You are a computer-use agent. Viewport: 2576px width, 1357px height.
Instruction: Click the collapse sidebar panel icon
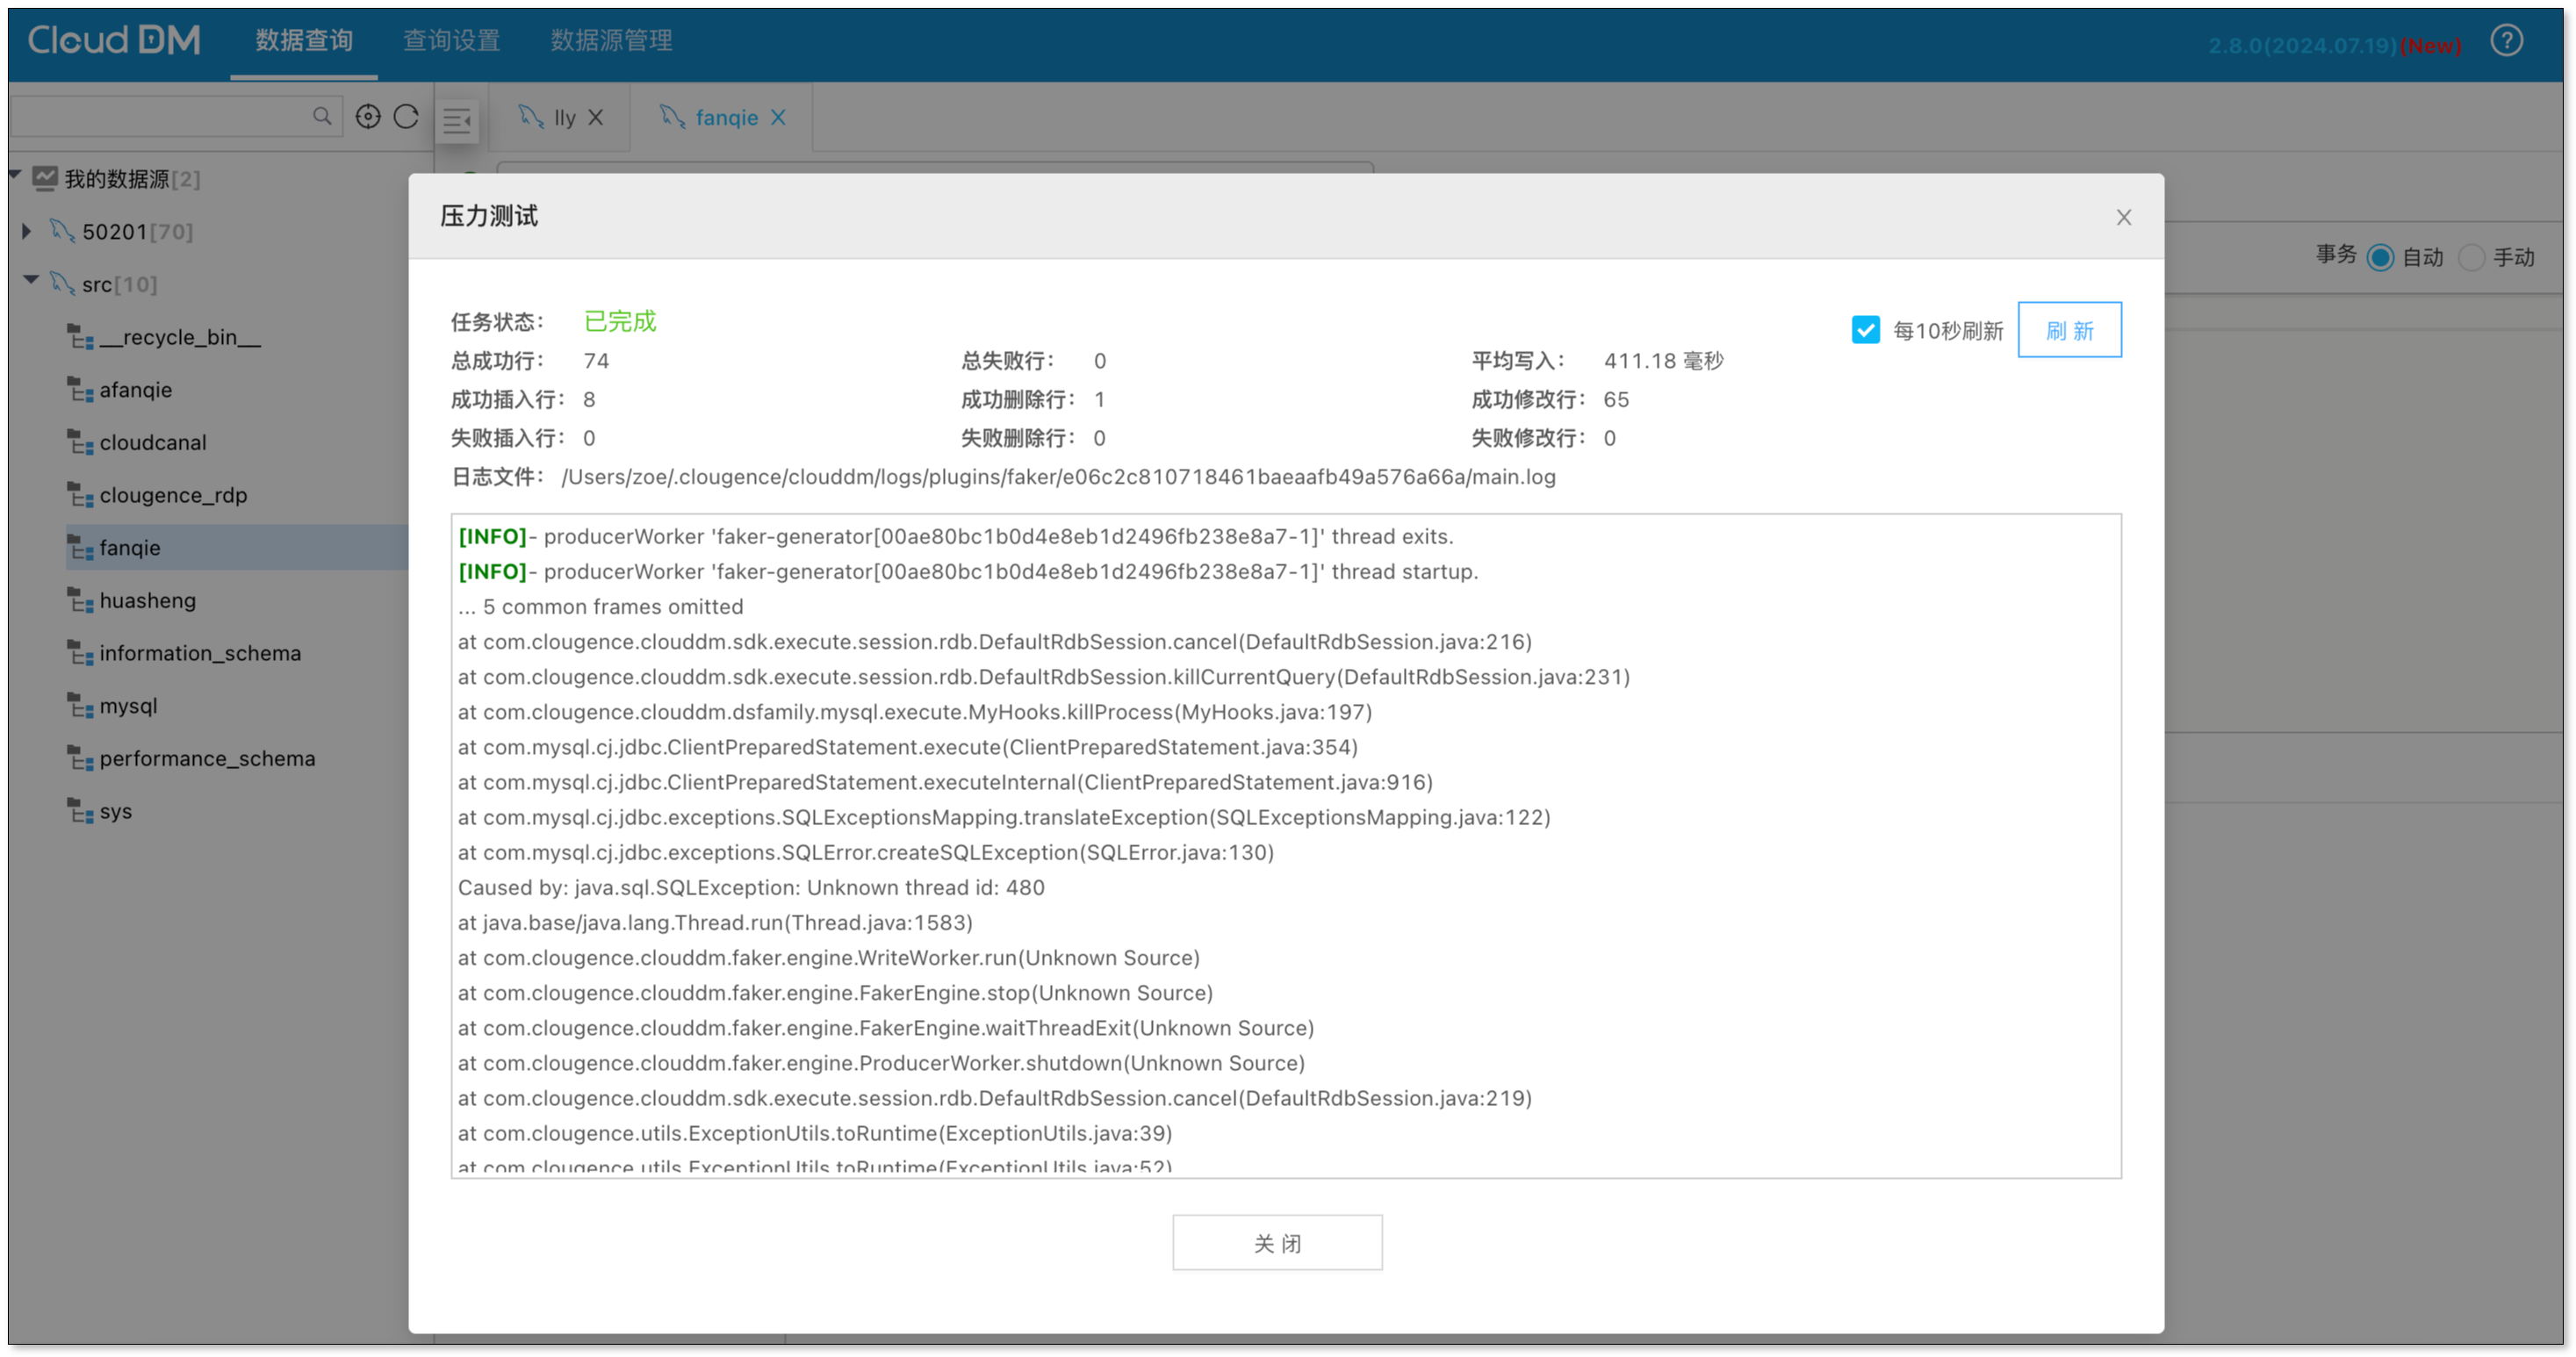click(x=457, y=121)
